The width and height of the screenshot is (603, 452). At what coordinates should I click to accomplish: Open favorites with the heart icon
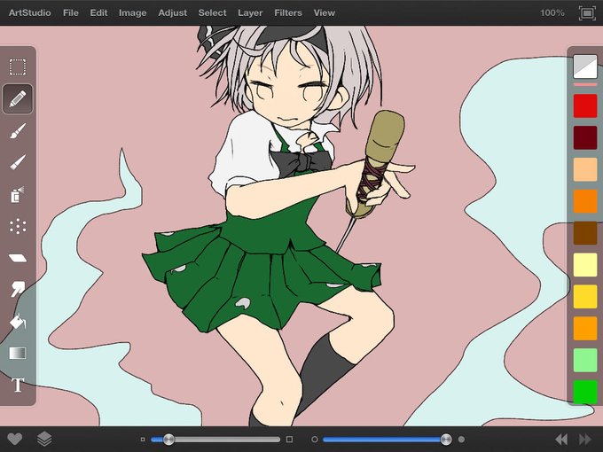point(14,439)
